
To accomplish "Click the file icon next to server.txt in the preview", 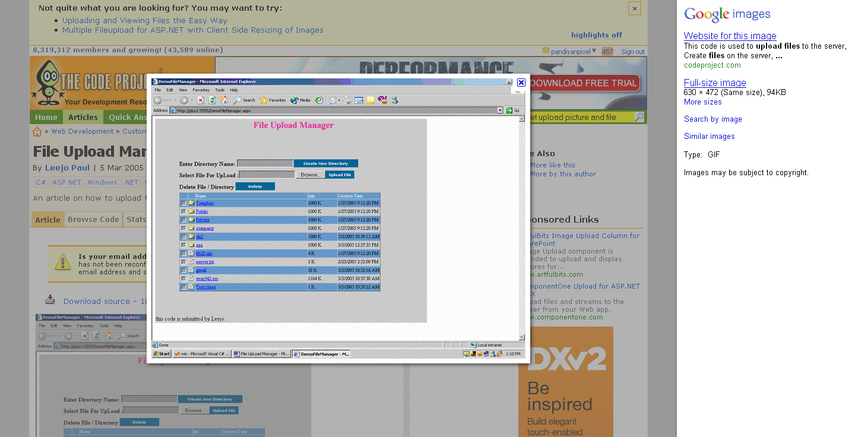I will [x=191, y=261].
